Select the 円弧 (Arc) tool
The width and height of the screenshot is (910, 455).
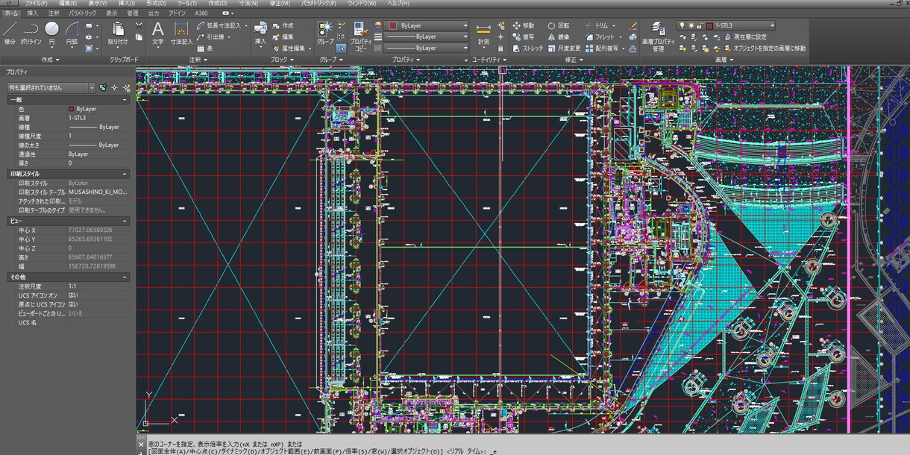pos(72,33)
